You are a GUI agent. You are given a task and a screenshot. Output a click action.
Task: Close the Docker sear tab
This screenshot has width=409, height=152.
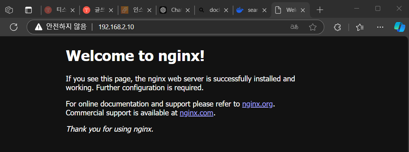click(264, 10)
